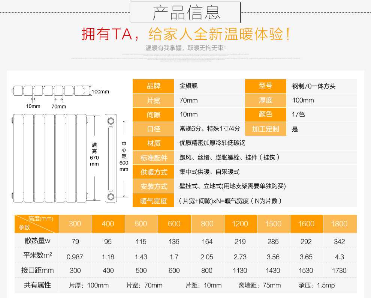Screen dimensions: 371x298
Task: Click the 散热量w row header
Action: click(x=37, y=241)
